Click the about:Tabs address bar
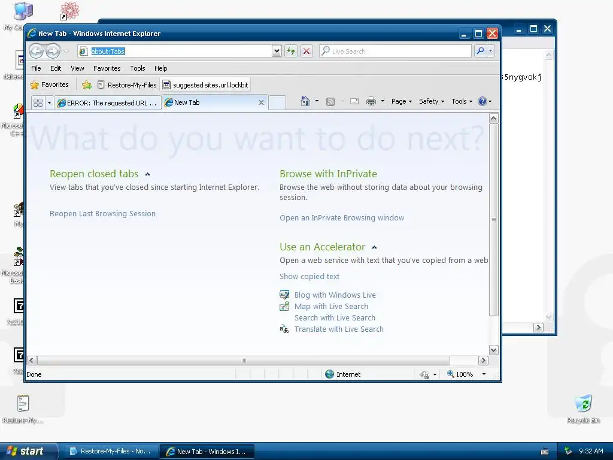The height and width of the screenshot is (460, 613). [x=175, y=52]
